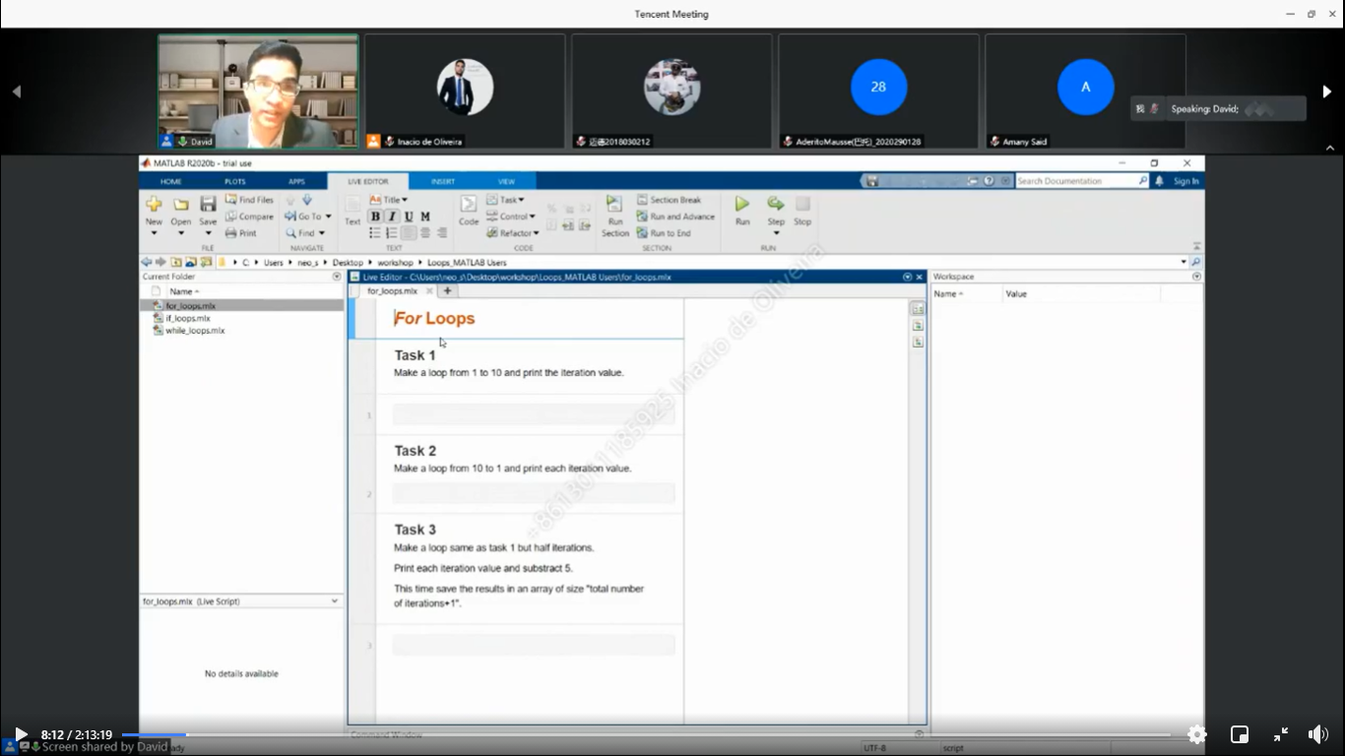Open the Title text style dropdown

pyautogui.click(x=389, y=200)
